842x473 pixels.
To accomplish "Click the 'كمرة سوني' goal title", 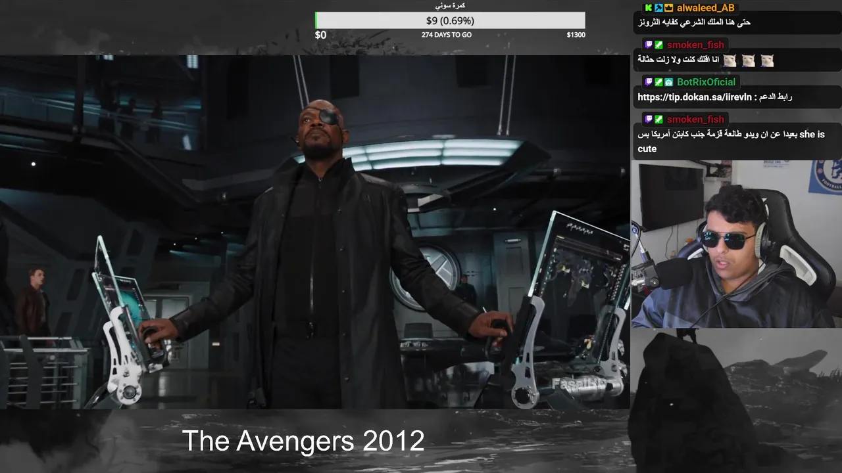I will click(x=450, y=5).
